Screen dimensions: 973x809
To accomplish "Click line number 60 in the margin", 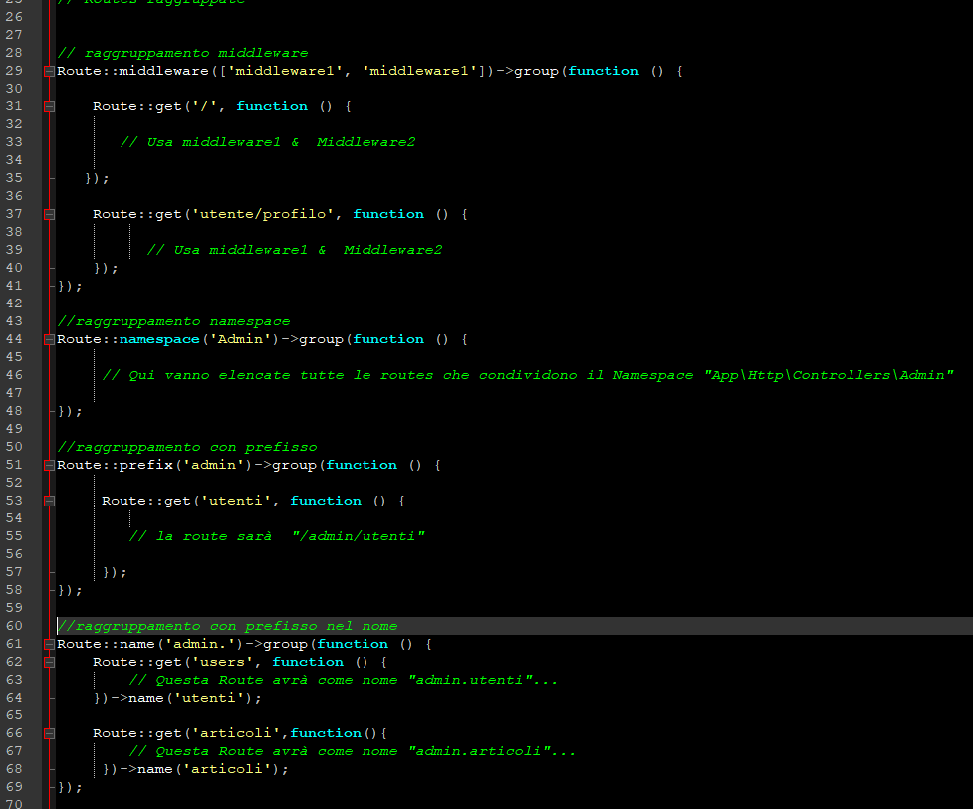I will (14, 626).
